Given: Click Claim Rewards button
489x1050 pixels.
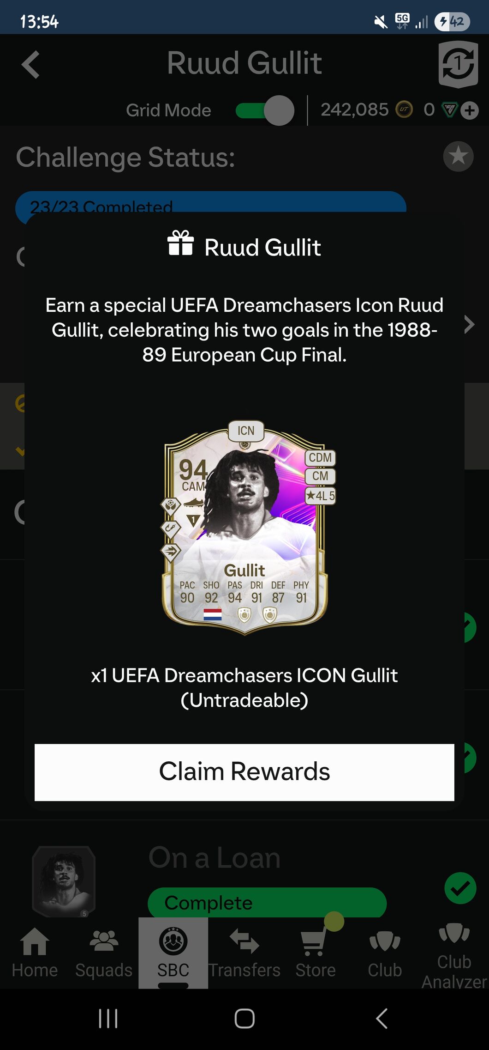Looking at the screenshot, I should coord(244,772).
